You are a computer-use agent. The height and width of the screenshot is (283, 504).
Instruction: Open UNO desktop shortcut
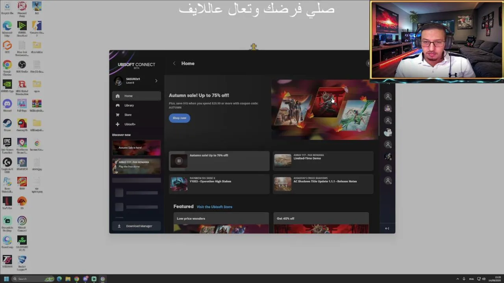click(x=22, y=184)
